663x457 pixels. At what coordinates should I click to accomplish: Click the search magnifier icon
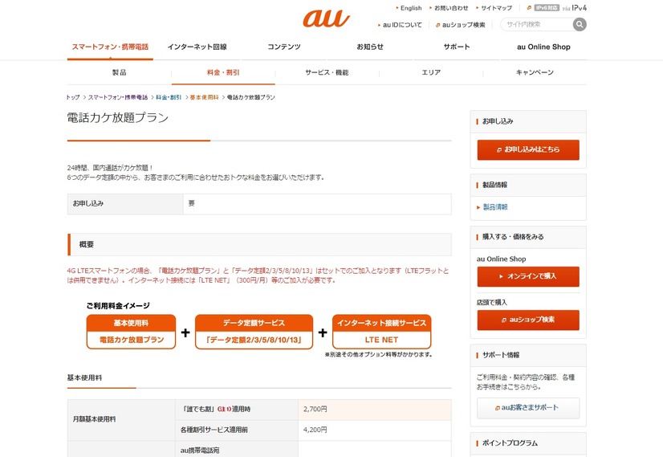[580, 25]
